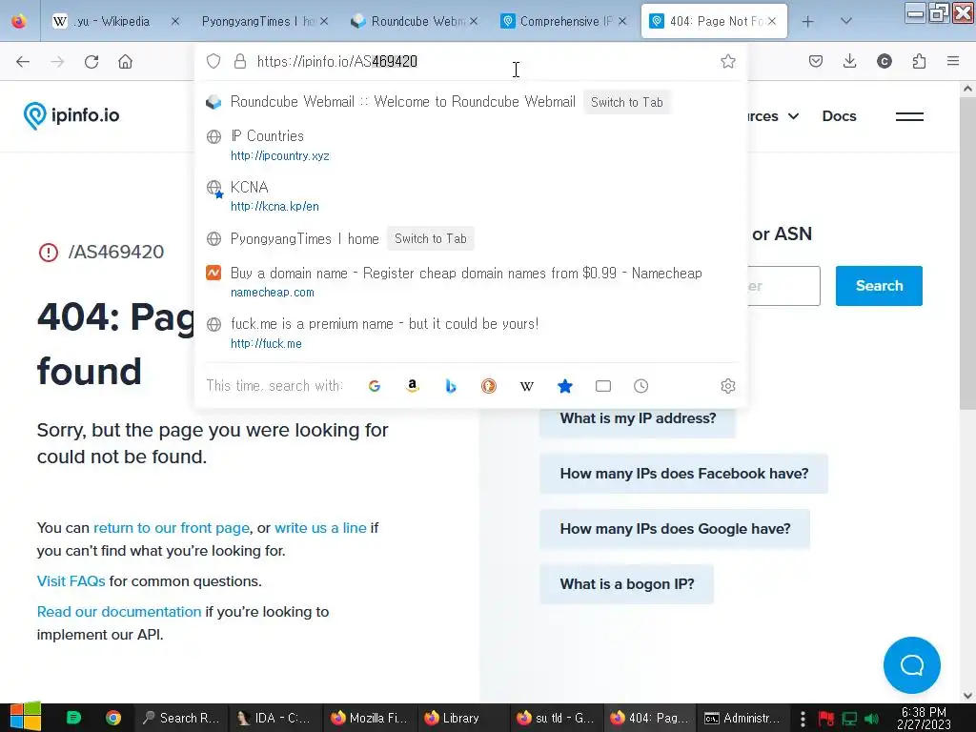Open the browser home page
Screen dimensions: 976x732
coord(125,62)
